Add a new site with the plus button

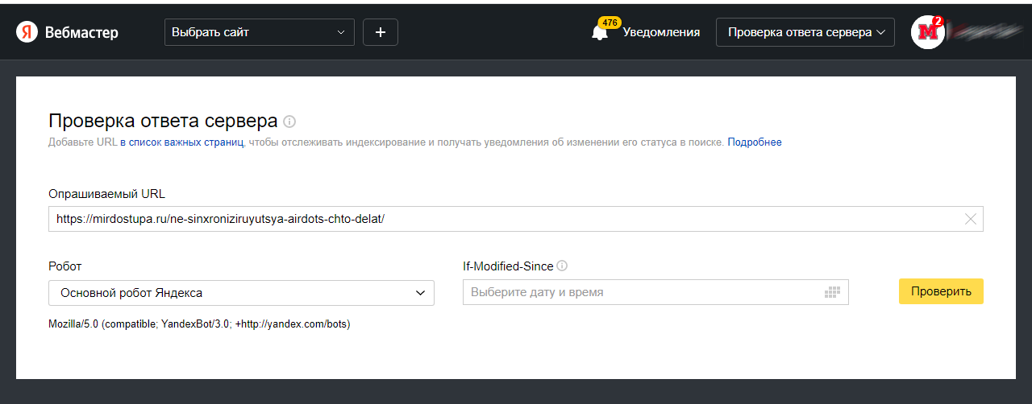[381, 32]
